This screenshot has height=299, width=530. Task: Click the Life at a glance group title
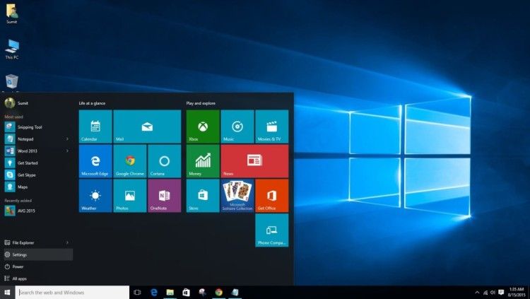pyautogui.click(x=92, y=103)
